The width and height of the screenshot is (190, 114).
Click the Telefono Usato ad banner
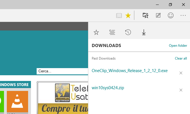(62, 98)
